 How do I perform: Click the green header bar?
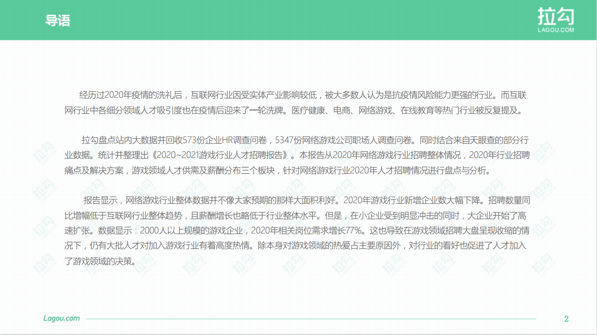(298, 20)
